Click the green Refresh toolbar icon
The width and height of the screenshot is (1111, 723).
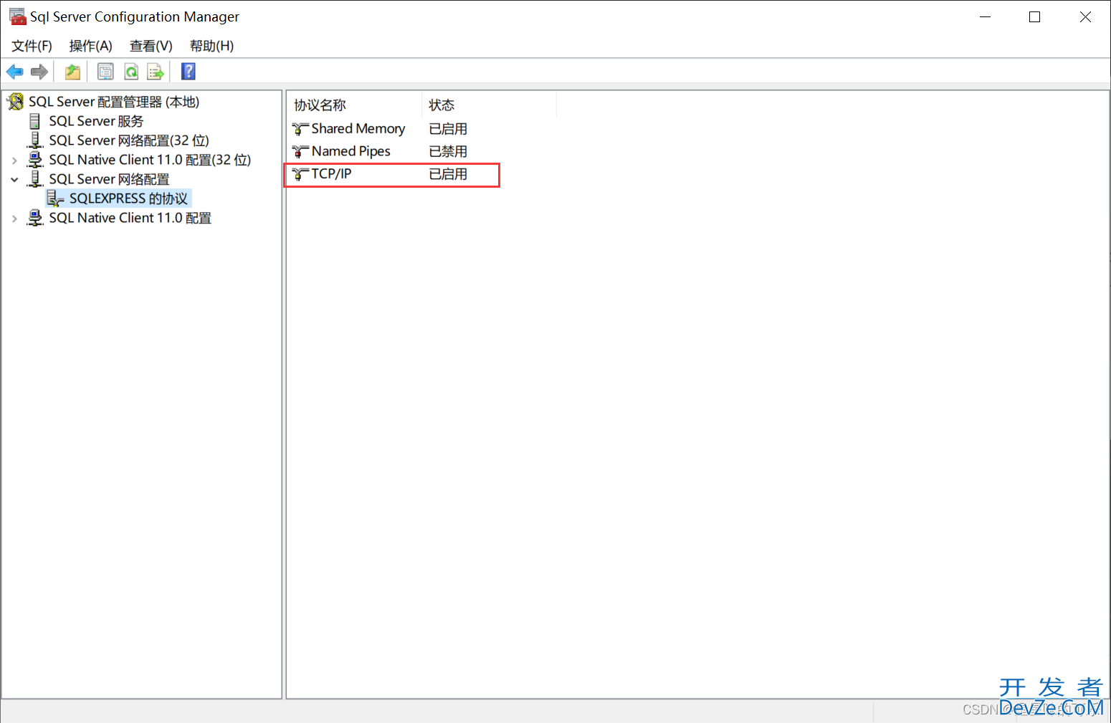click(x=131, y=72)
